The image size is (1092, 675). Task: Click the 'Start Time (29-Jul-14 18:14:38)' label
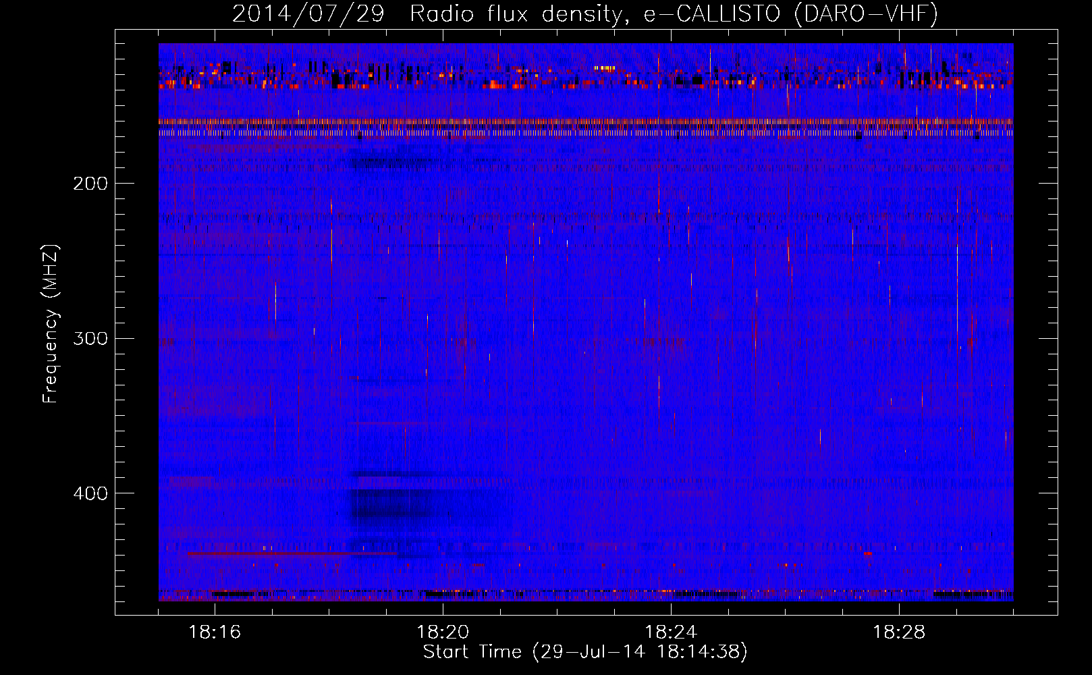click(x=585, y=652)
